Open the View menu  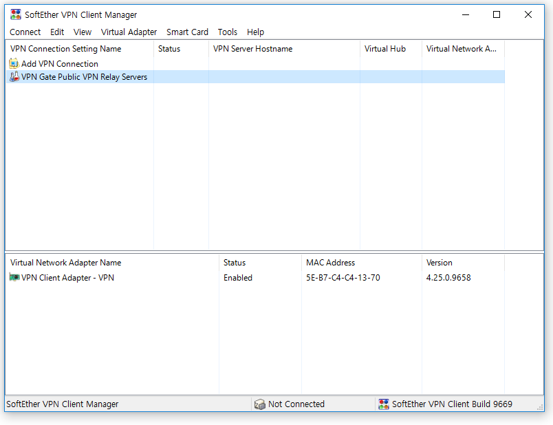(82, 32)
